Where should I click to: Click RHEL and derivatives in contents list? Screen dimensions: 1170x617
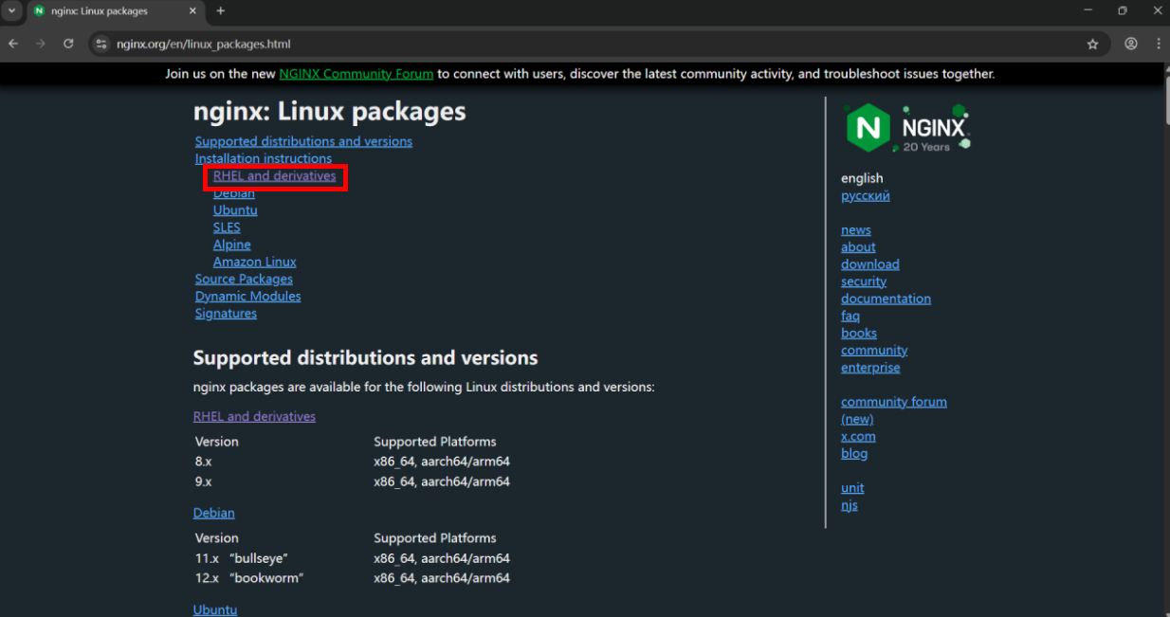274,176
